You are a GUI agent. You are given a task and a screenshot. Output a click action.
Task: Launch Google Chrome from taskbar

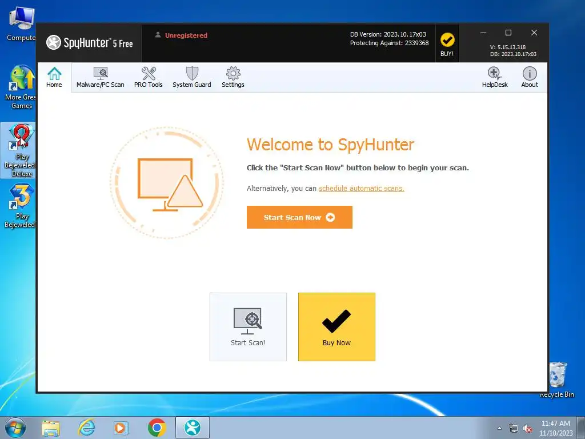[157, 428]
